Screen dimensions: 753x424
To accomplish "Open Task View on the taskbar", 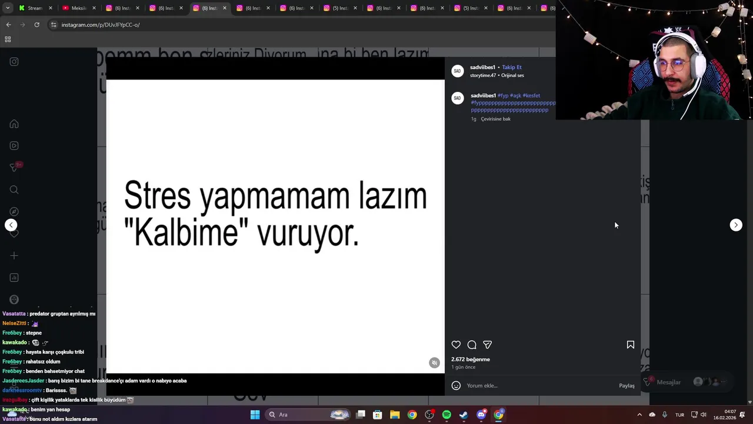I will [x=361, y=415].
